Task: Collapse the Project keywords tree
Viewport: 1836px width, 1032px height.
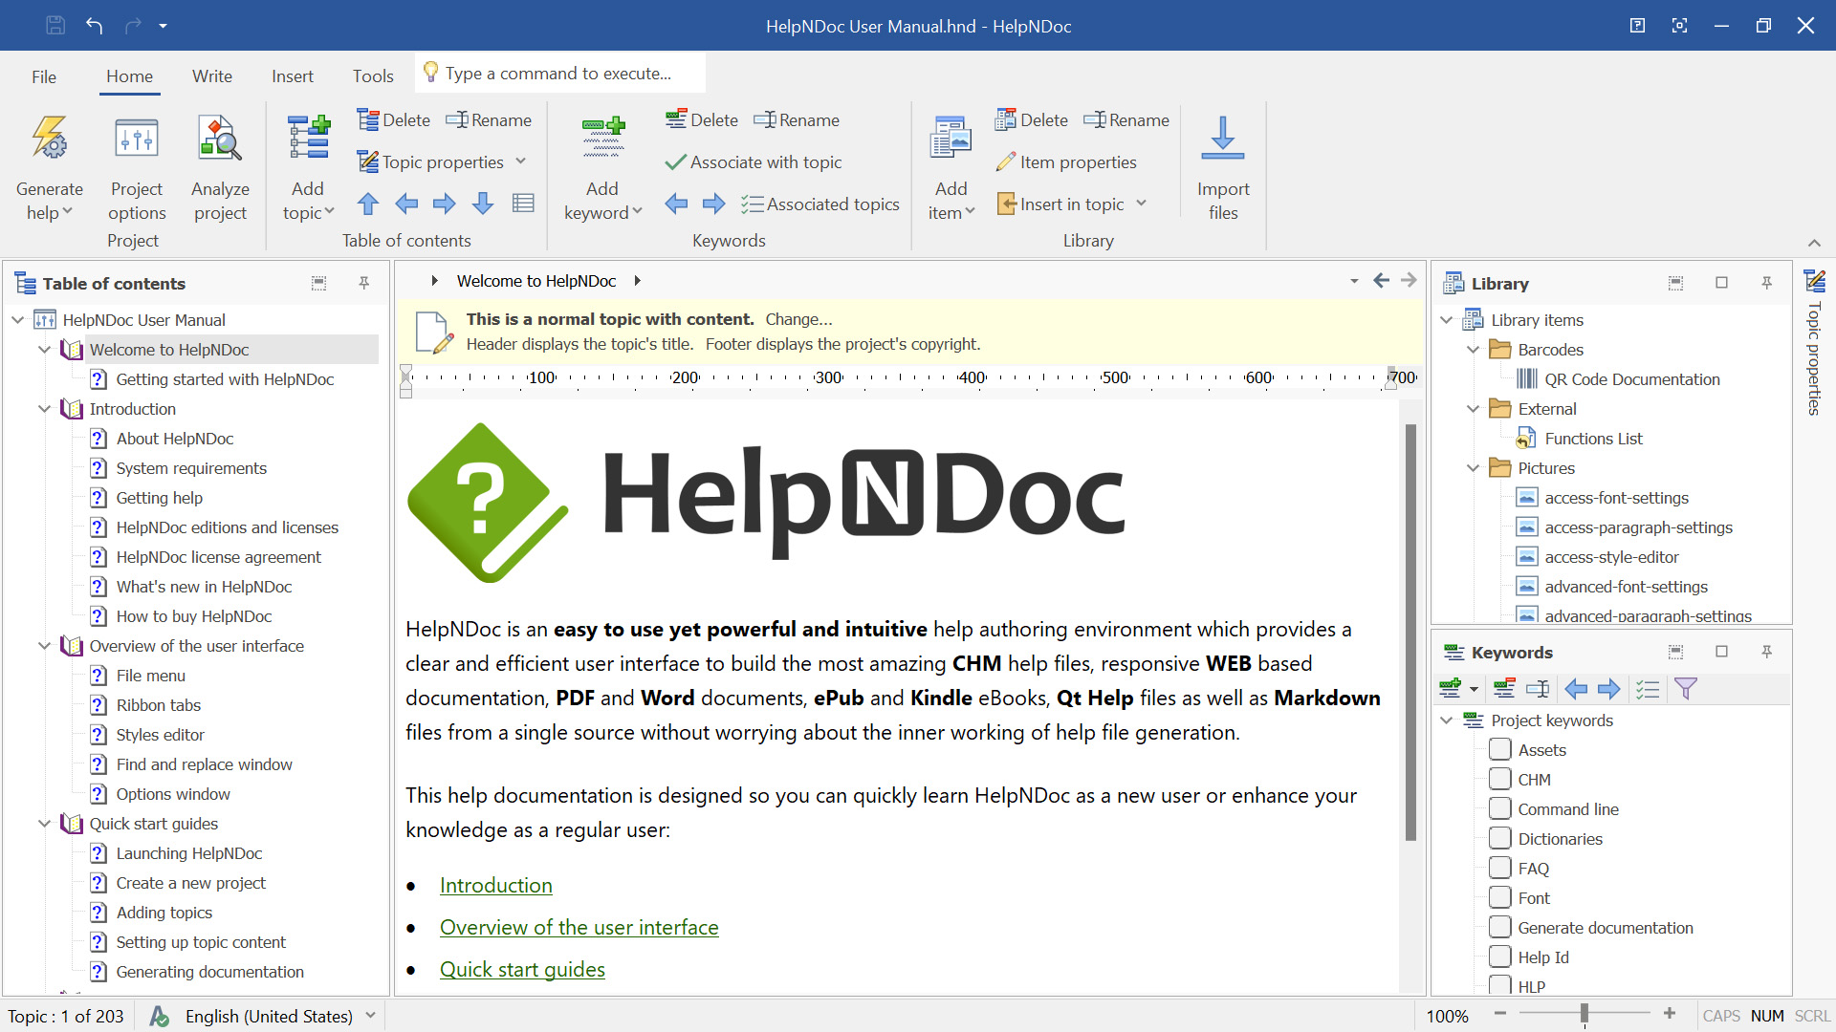Action: point(1447,720)
